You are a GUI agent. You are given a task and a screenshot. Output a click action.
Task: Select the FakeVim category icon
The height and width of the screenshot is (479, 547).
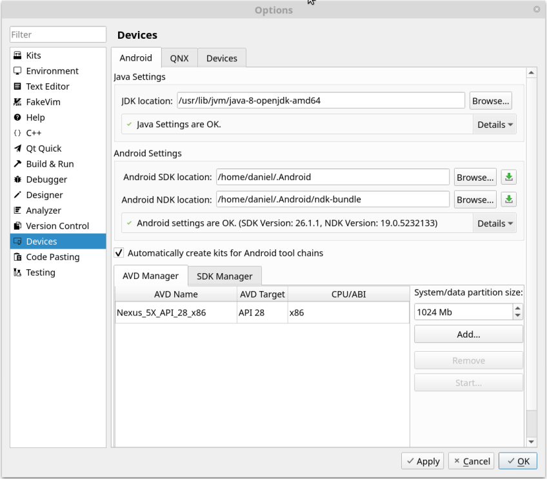click(17, 101)
